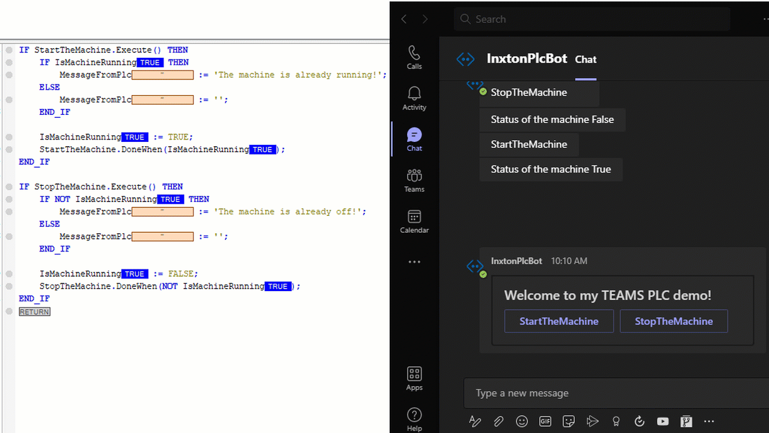This screenshot has width=769, height=433.
Task: Click the 'Status of the machine False' message
Action: click(553, 120)
